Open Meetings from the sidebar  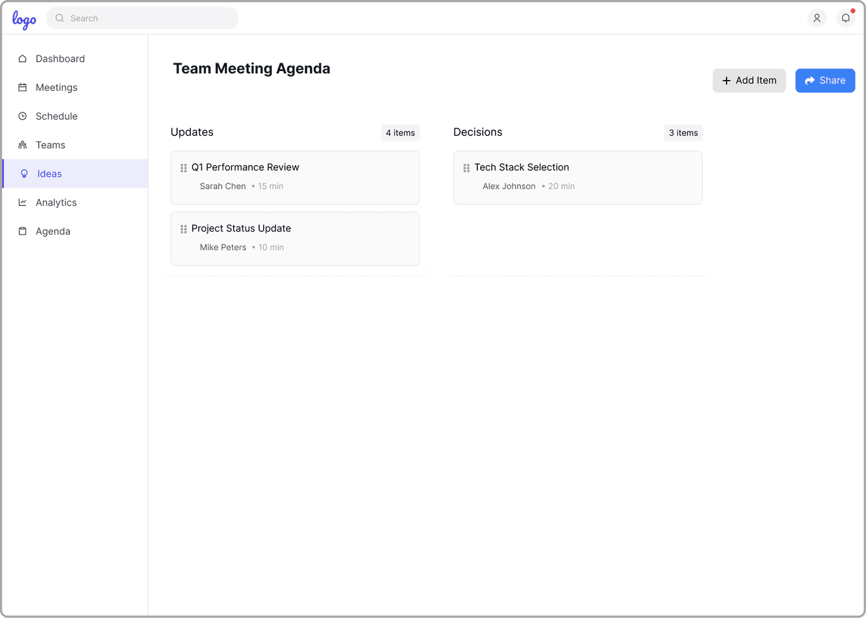point(56,88)
